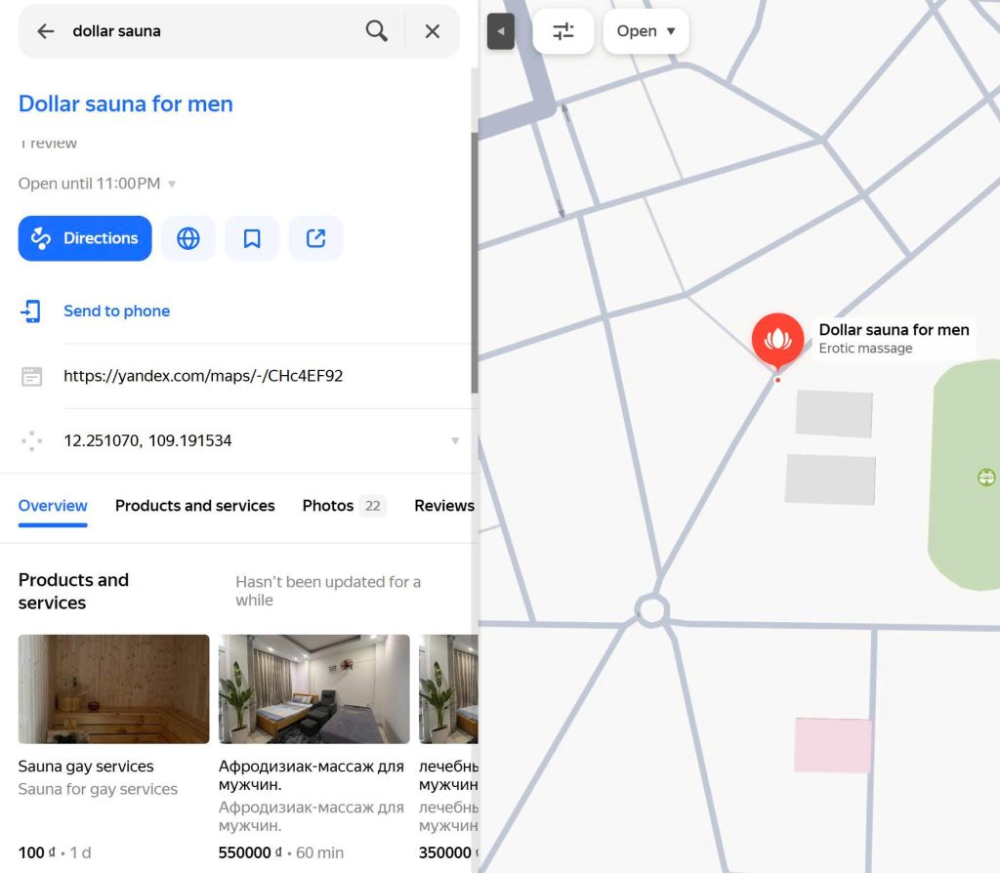This screenshot has width=1000, height=873.
Task: Expand the coordinates dropdown arrow
Action: pyautogui.click(x=455, y=440)
